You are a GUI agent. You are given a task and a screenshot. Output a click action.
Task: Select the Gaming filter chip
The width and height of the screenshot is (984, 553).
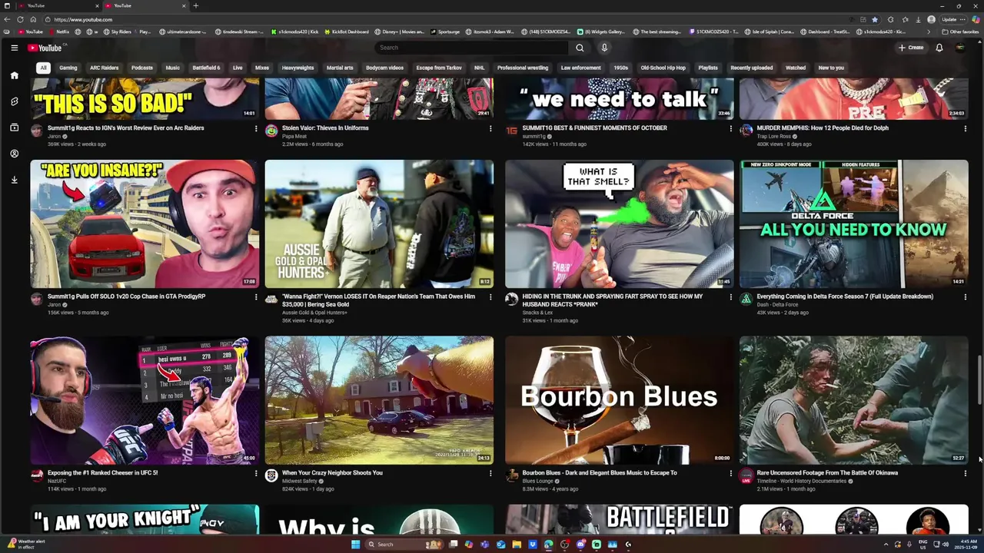[68, 68]
